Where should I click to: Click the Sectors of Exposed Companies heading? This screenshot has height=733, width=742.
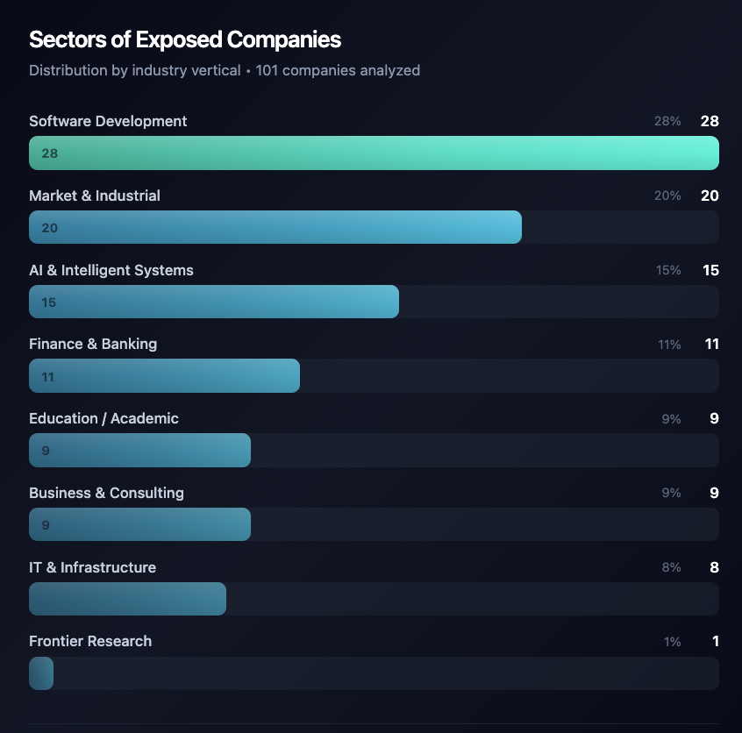pos(185,39)
